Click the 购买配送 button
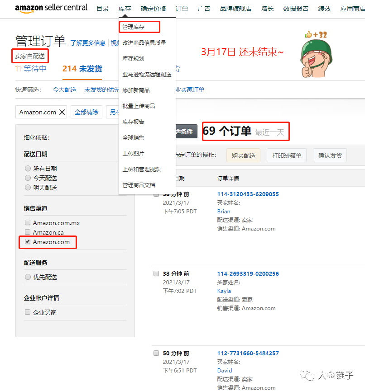The width and height of the screenshot is (365, 391). (243, 155)
